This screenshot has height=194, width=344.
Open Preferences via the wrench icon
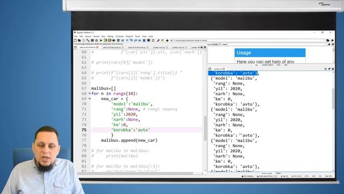[158, 40]
